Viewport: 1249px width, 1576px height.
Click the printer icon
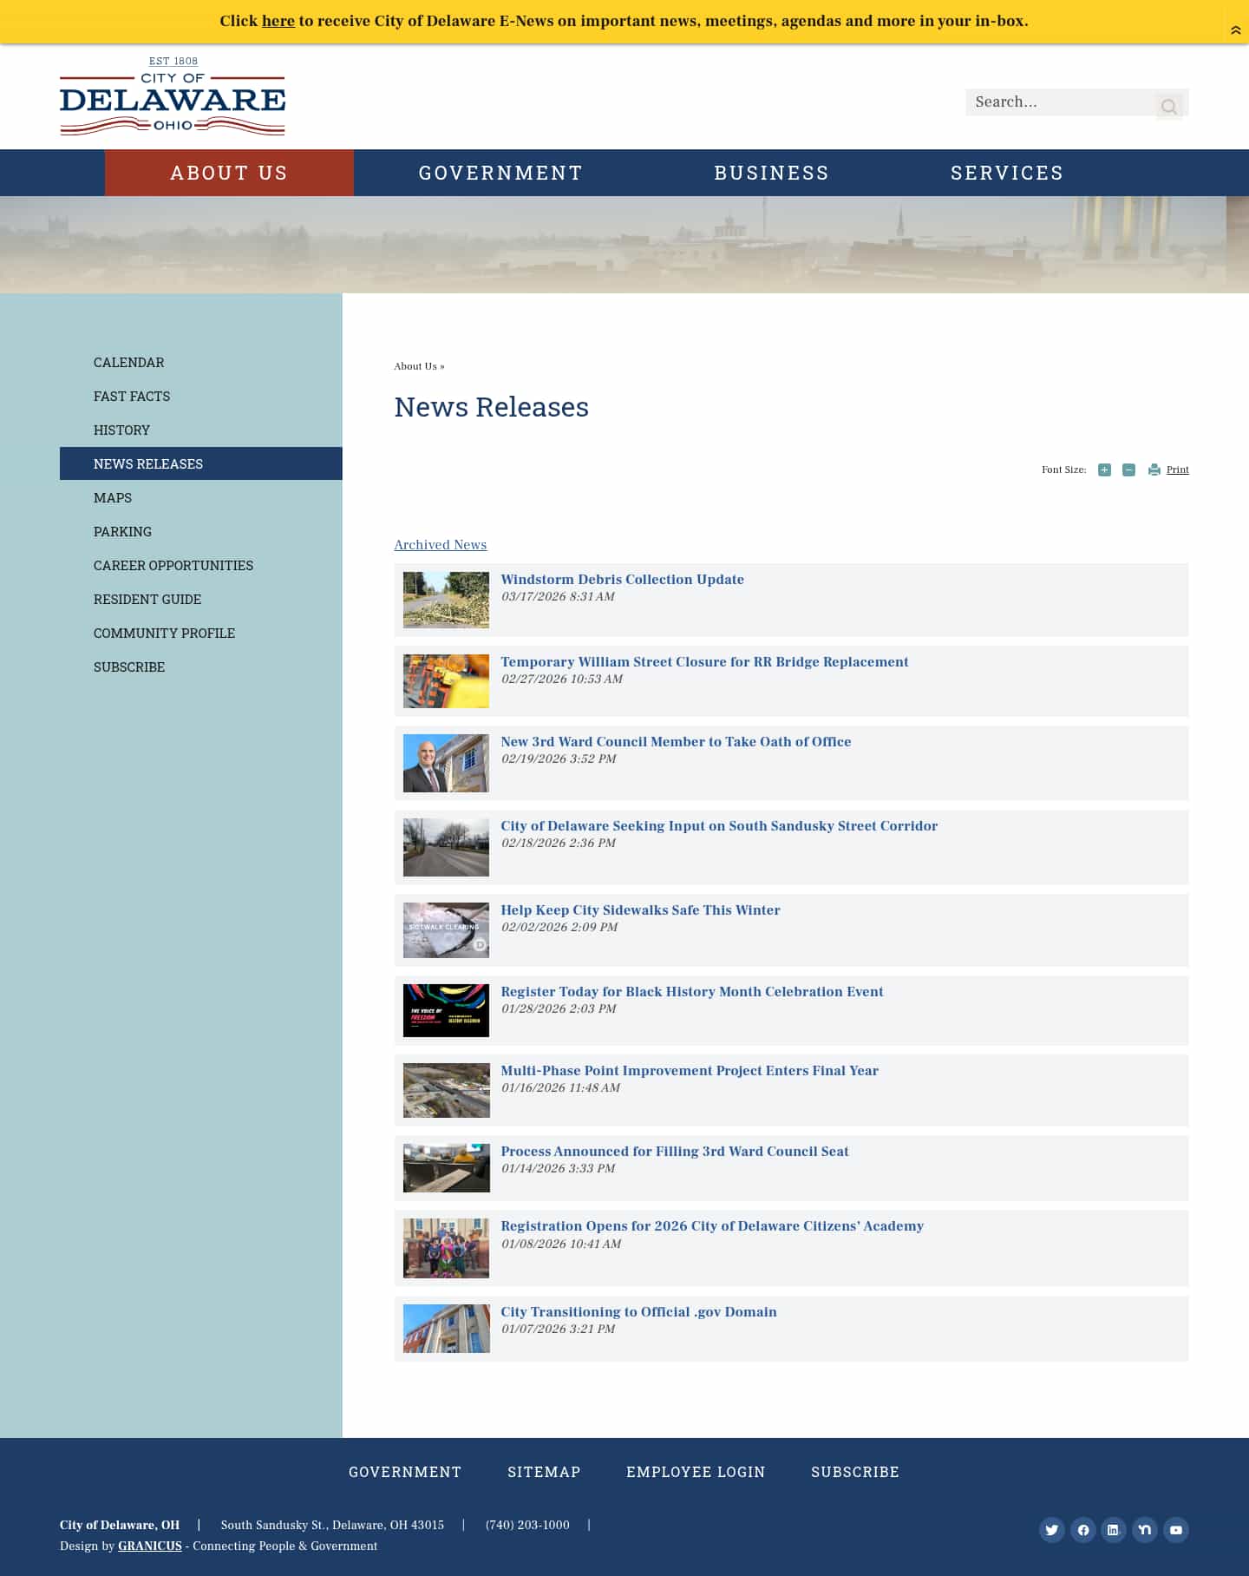pos(1154,470)
